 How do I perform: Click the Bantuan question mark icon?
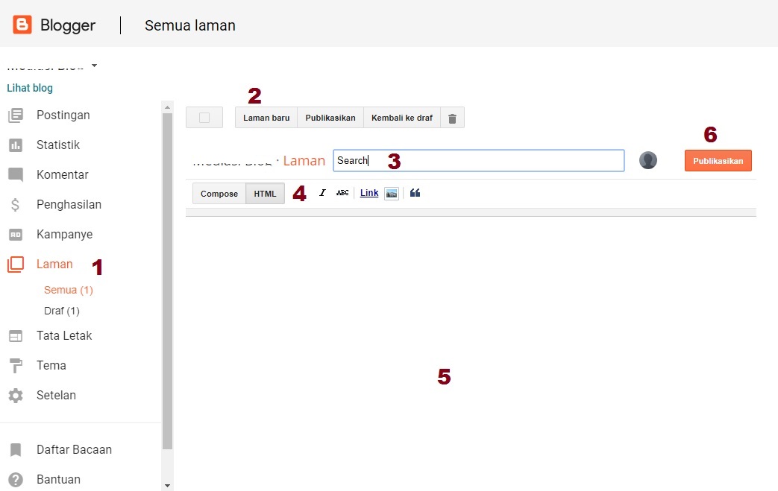(x=16, y=480)
